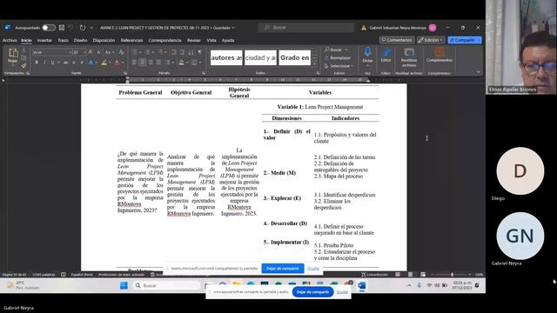Screen dimensions: 557x313
Task: Open the Disposición tab
Action: tap(104, 41)
